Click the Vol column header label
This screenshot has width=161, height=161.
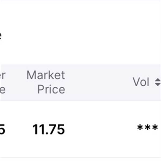point(141,82)
